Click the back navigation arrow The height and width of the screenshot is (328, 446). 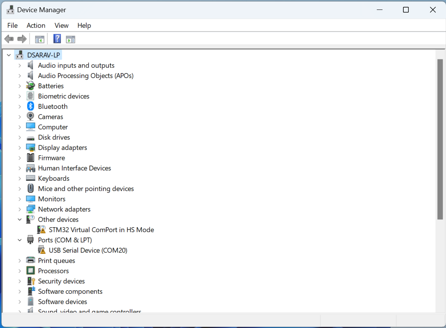click(x=9, y=38)
